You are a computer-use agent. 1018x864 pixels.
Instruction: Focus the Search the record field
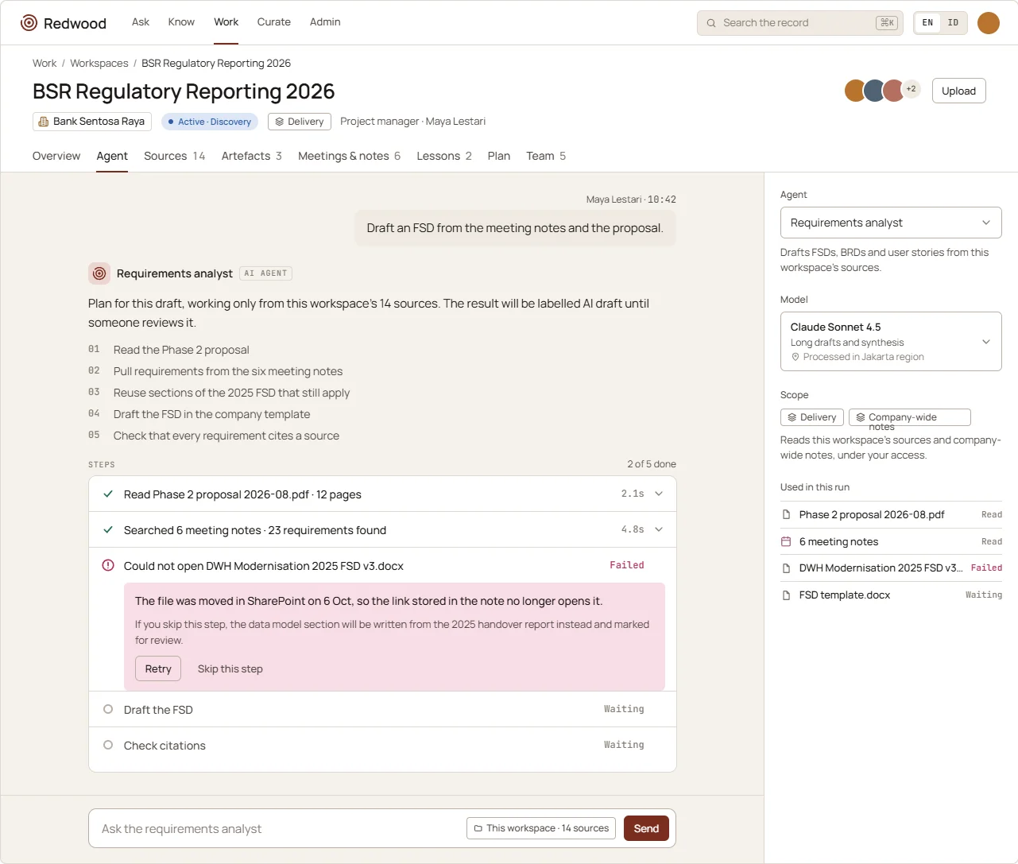799,23
